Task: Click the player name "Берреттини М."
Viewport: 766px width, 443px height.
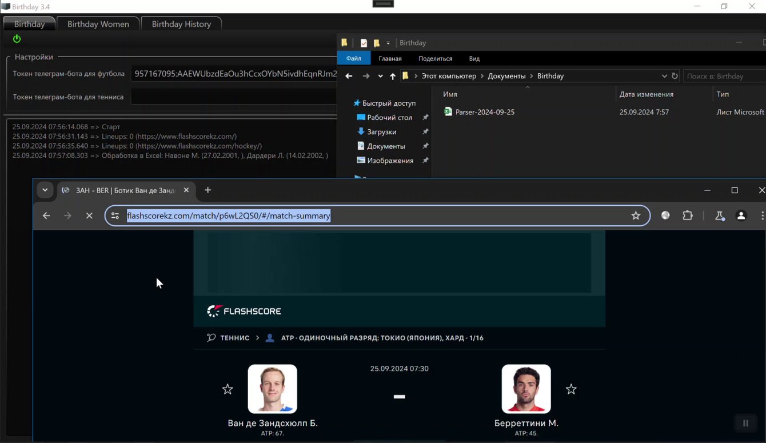Action: tap(526, 424)
